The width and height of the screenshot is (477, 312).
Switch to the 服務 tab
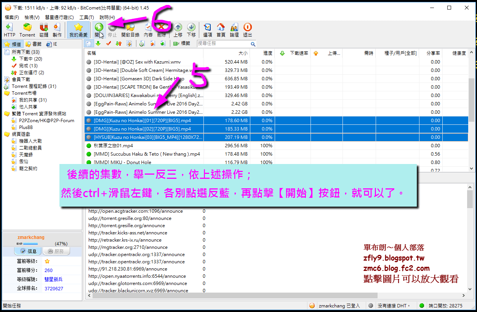pos(56,252)
